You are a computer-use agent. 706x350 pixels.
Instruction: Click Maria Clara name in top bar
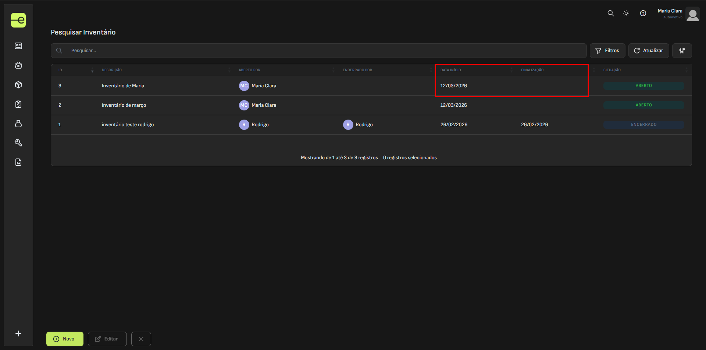[670, 11]
